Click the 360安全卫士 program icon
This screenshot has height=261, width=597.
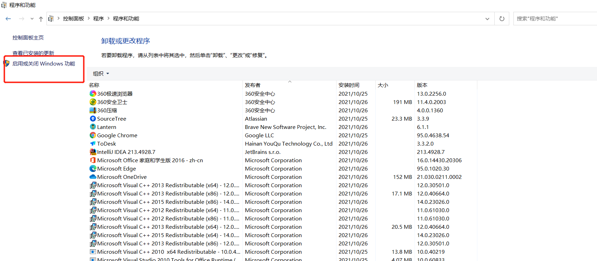tap(93, 102)
